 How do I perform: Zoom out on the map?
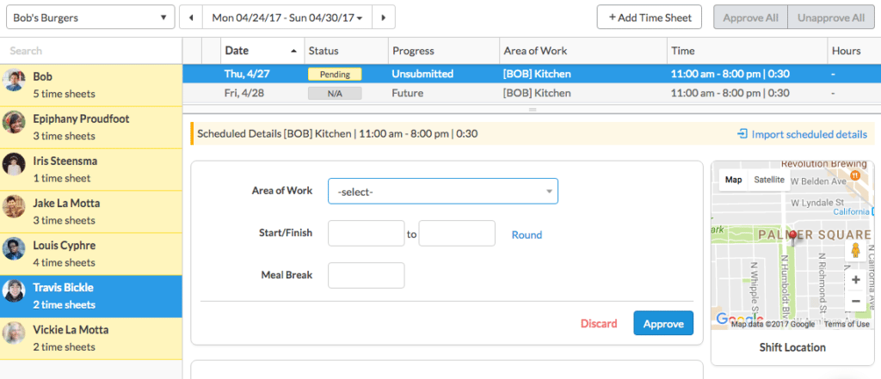(x=855, y=301)
